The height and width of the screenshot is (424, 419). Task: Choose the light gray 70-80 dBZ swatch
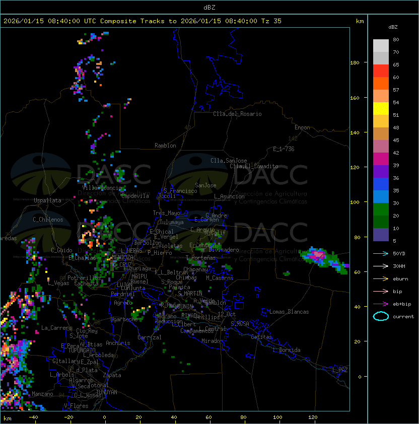[x=381, y=46]
